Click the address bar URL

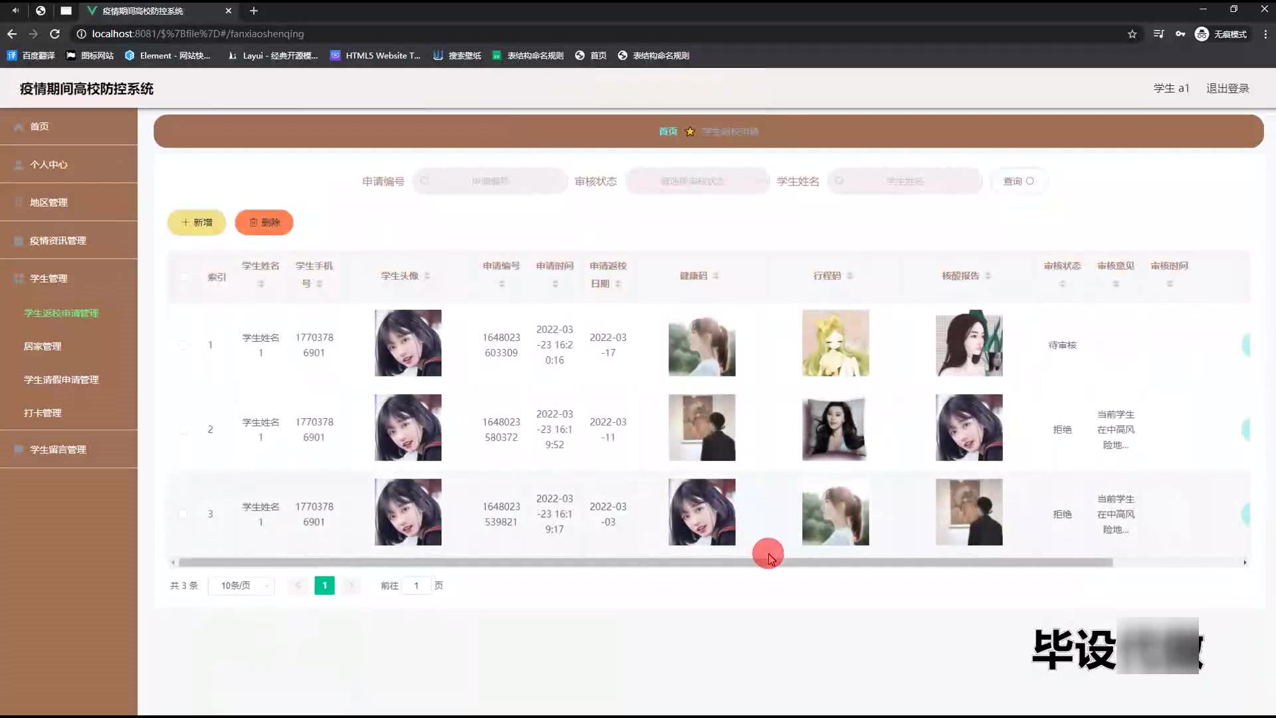[197, 34]
